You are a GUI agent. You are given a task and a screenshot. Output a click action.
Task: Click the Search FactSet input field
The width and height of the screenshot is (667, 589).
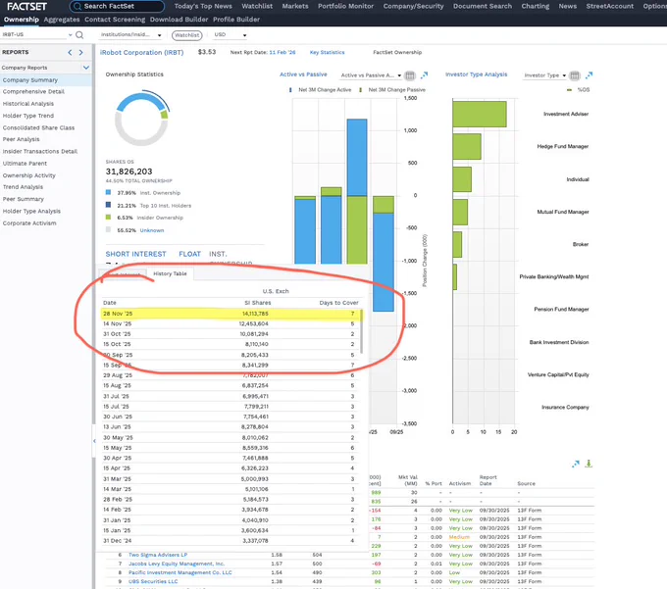pos(118,7)
